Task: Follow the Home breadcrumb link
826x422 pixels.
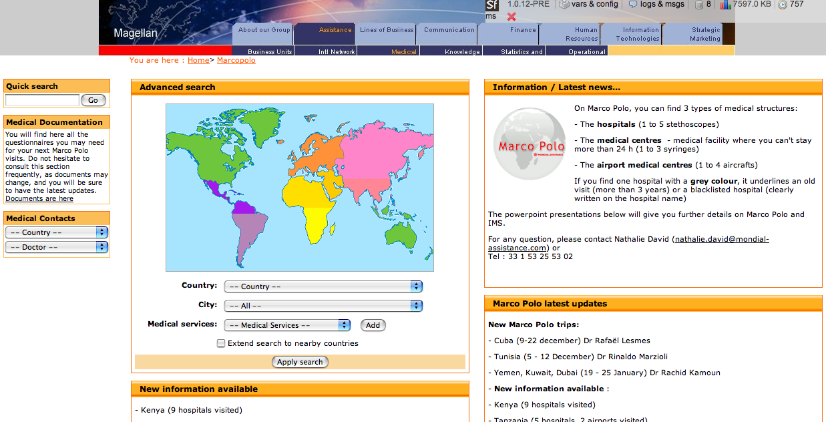Action: [198, 60]
